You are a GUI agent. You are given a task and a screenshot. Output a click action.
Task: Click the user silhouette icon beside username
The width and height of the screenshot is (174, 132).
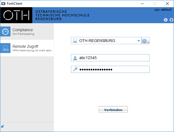coord(75,58)
